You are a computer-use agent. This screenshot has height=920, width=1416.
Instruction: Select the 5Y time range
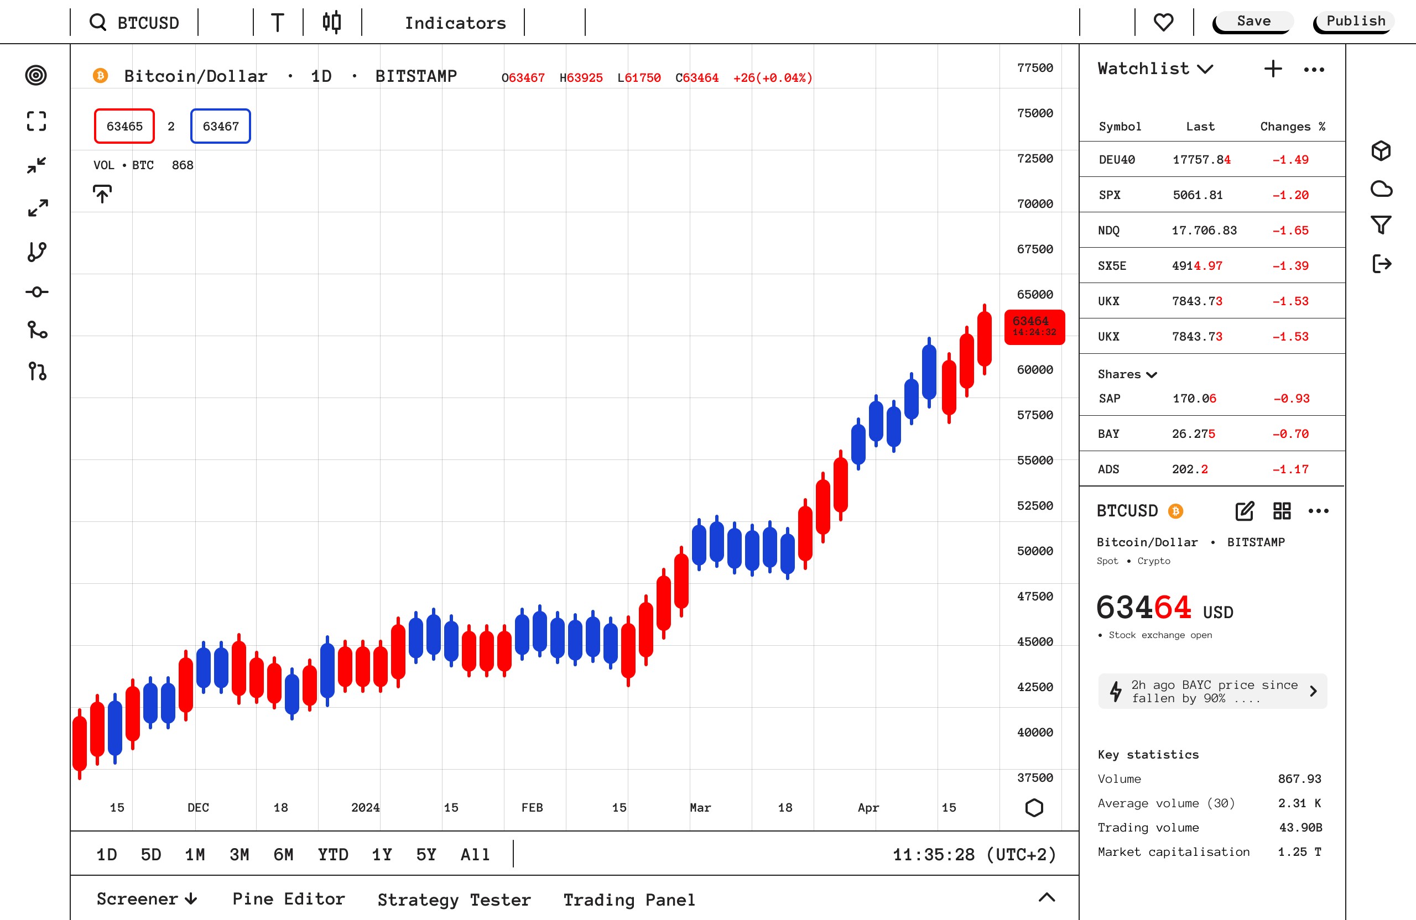(x=426, y=855)
